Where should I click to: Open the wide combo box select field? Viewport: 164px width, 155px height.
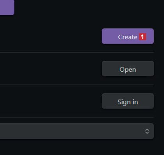tap(77, 131)
